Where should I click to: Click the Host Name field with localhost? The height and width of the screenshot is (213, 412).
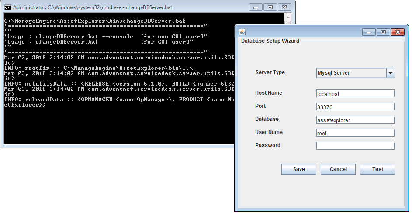click(355, 93)
